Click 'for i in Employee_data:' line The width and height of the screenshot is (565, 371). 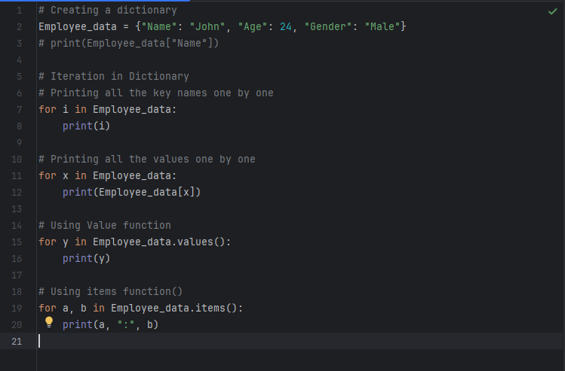[108, 109]
